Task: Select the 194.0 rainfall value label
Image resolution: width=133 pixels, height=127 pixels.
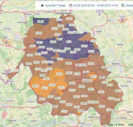Action: [36, 86]
